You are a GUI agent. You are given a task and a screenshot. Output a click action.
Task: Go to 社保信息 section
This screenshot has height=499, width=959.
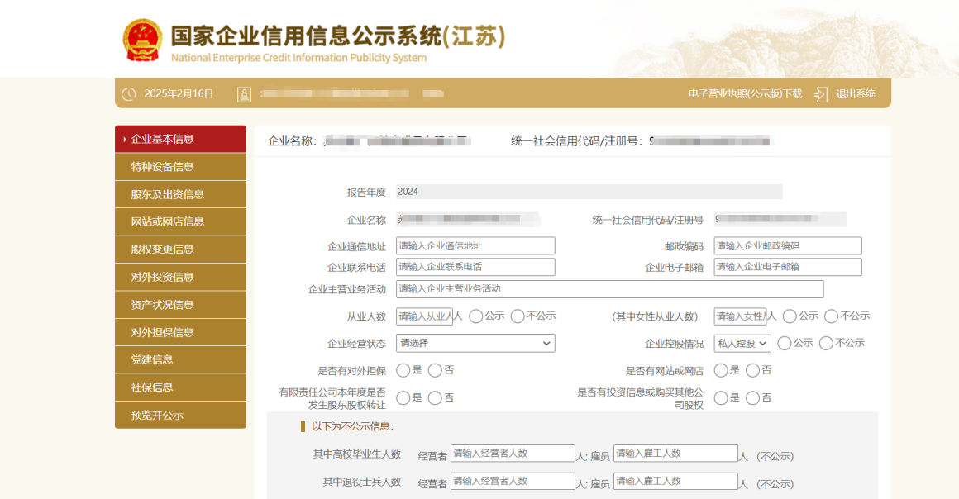(x=180, y=387)
